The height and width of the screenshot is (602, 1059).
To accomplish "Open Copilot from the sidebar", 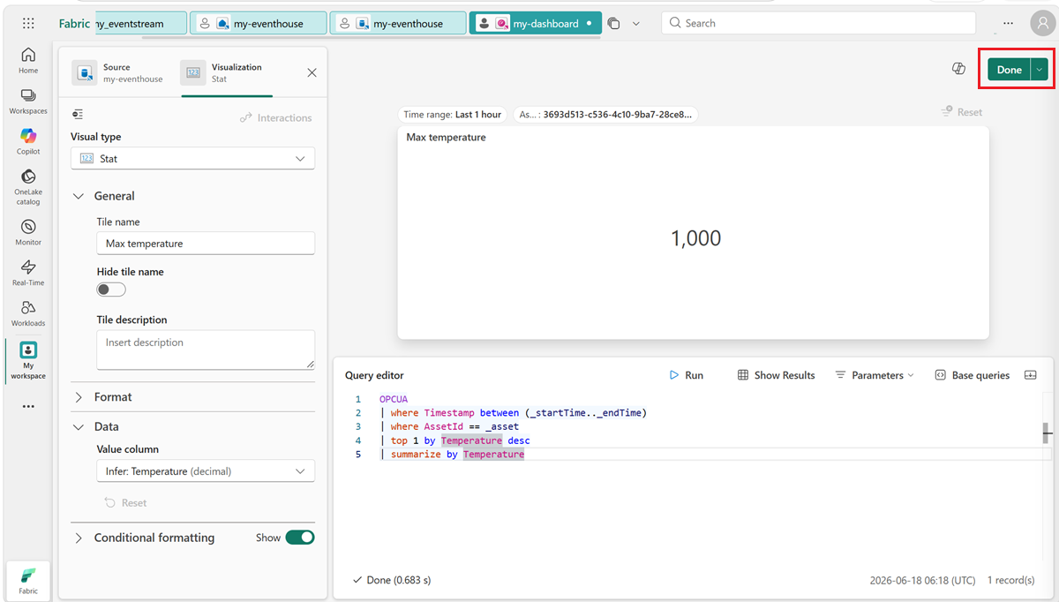I will [x=28, y=141].
